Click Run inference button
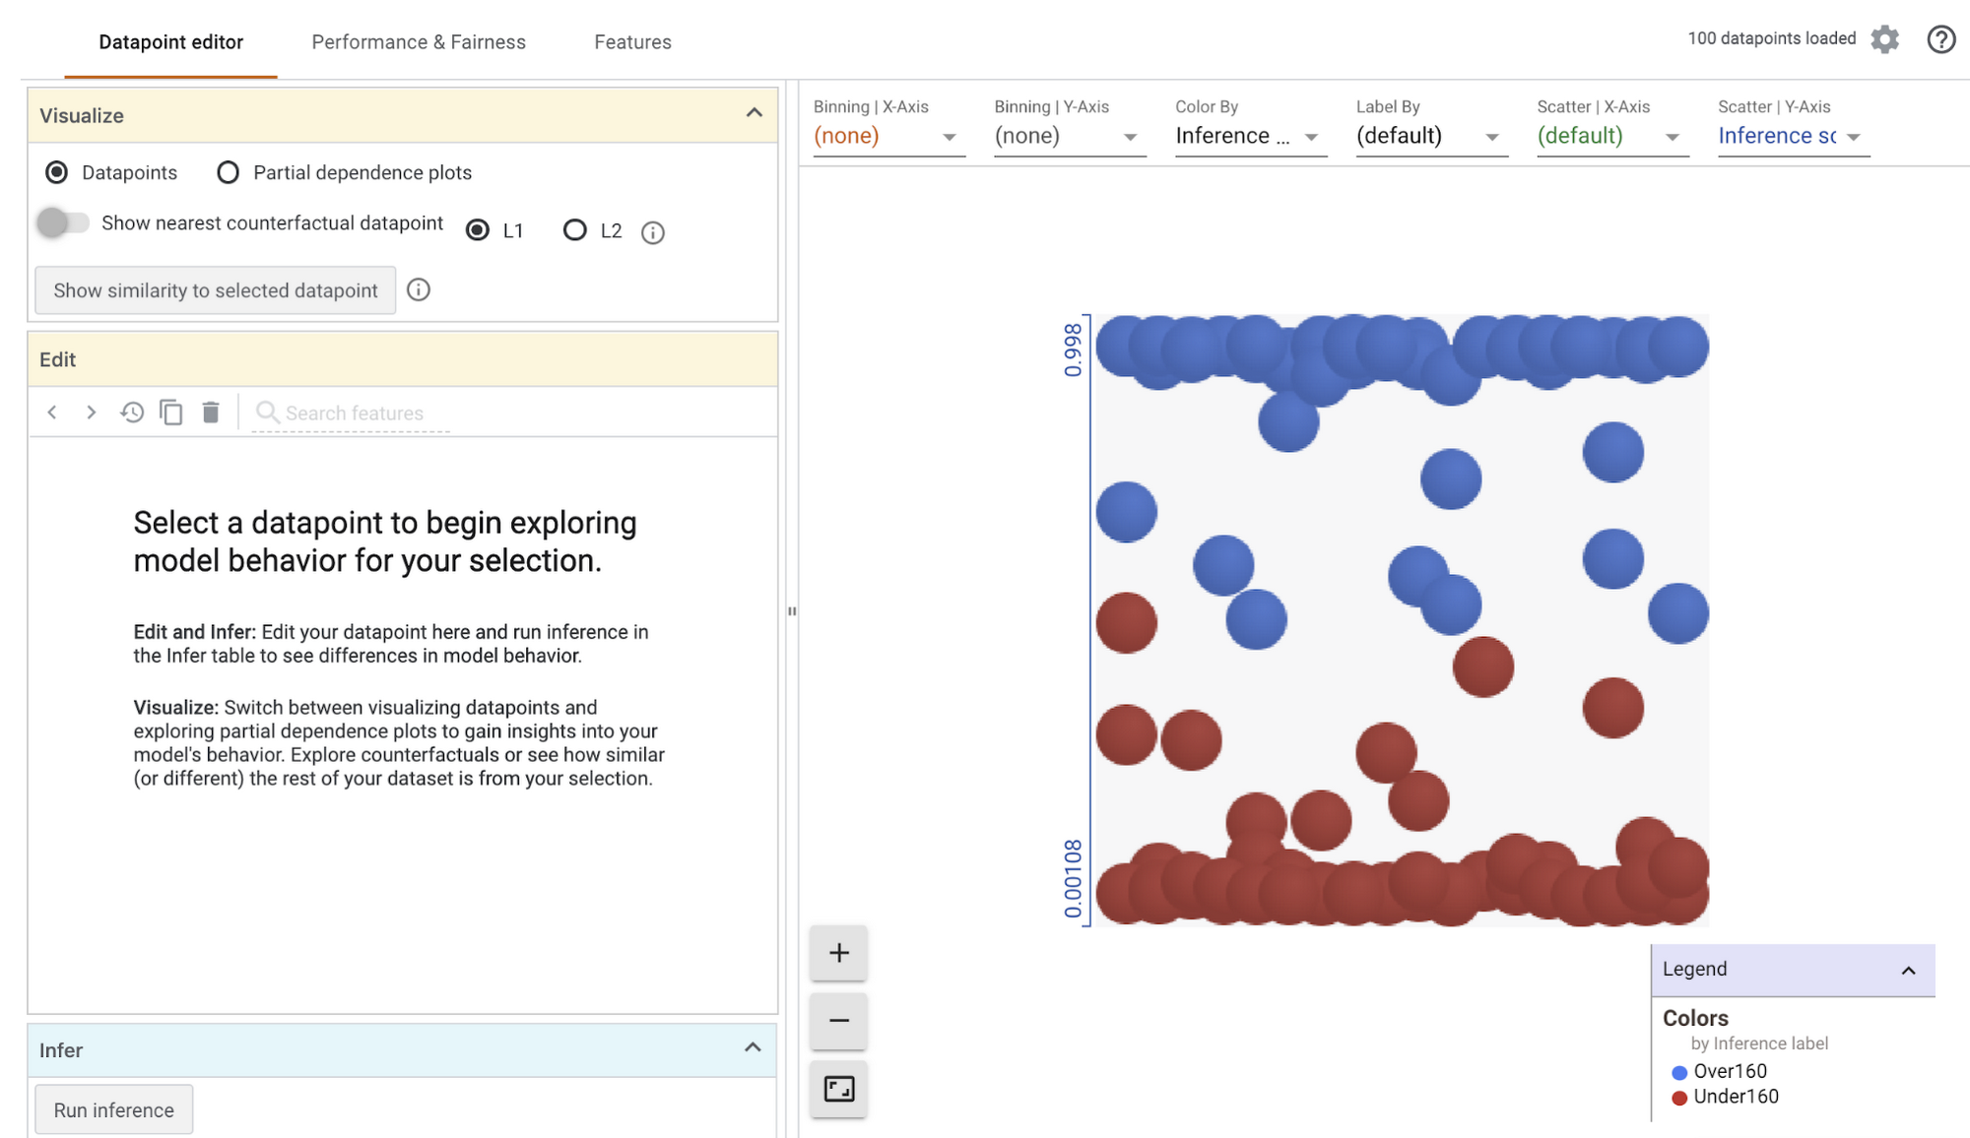Screen dimensions: 1970x1138 [114, 1109]
